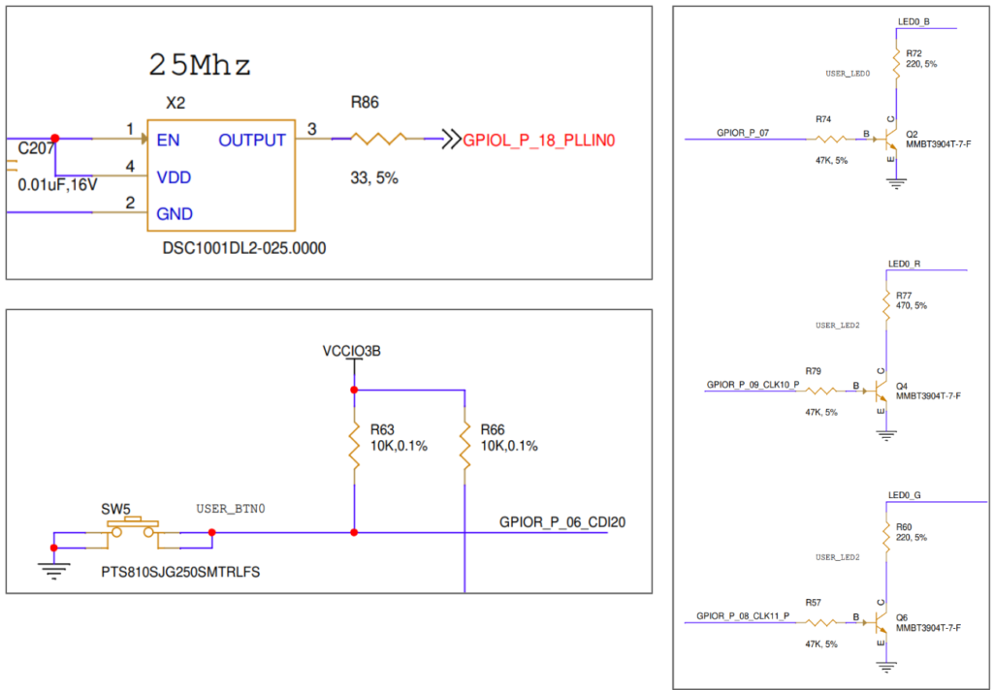Viewport: 993px width, 690px height.
Task: Click the USER_BTN0 net name
Action: coord(231,509)
